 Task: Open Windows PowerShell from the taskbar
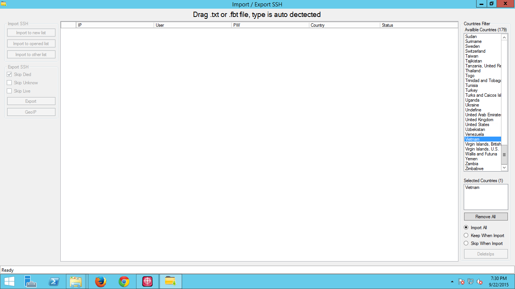(54, 281)
